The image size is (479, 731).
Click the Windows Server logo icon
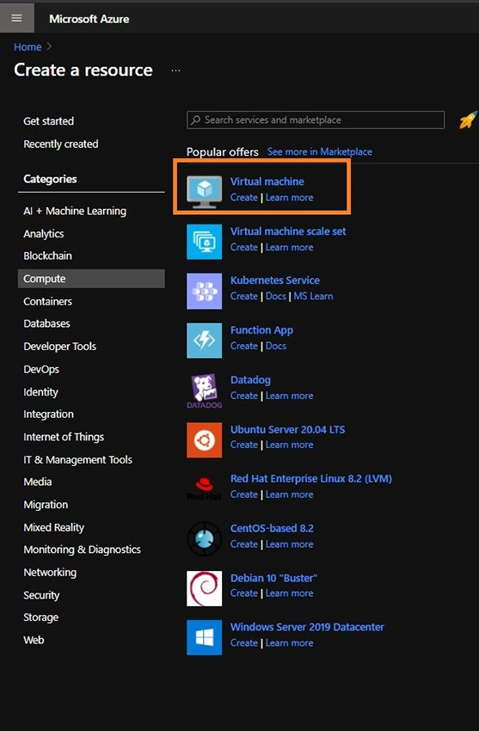click(204, 637)
